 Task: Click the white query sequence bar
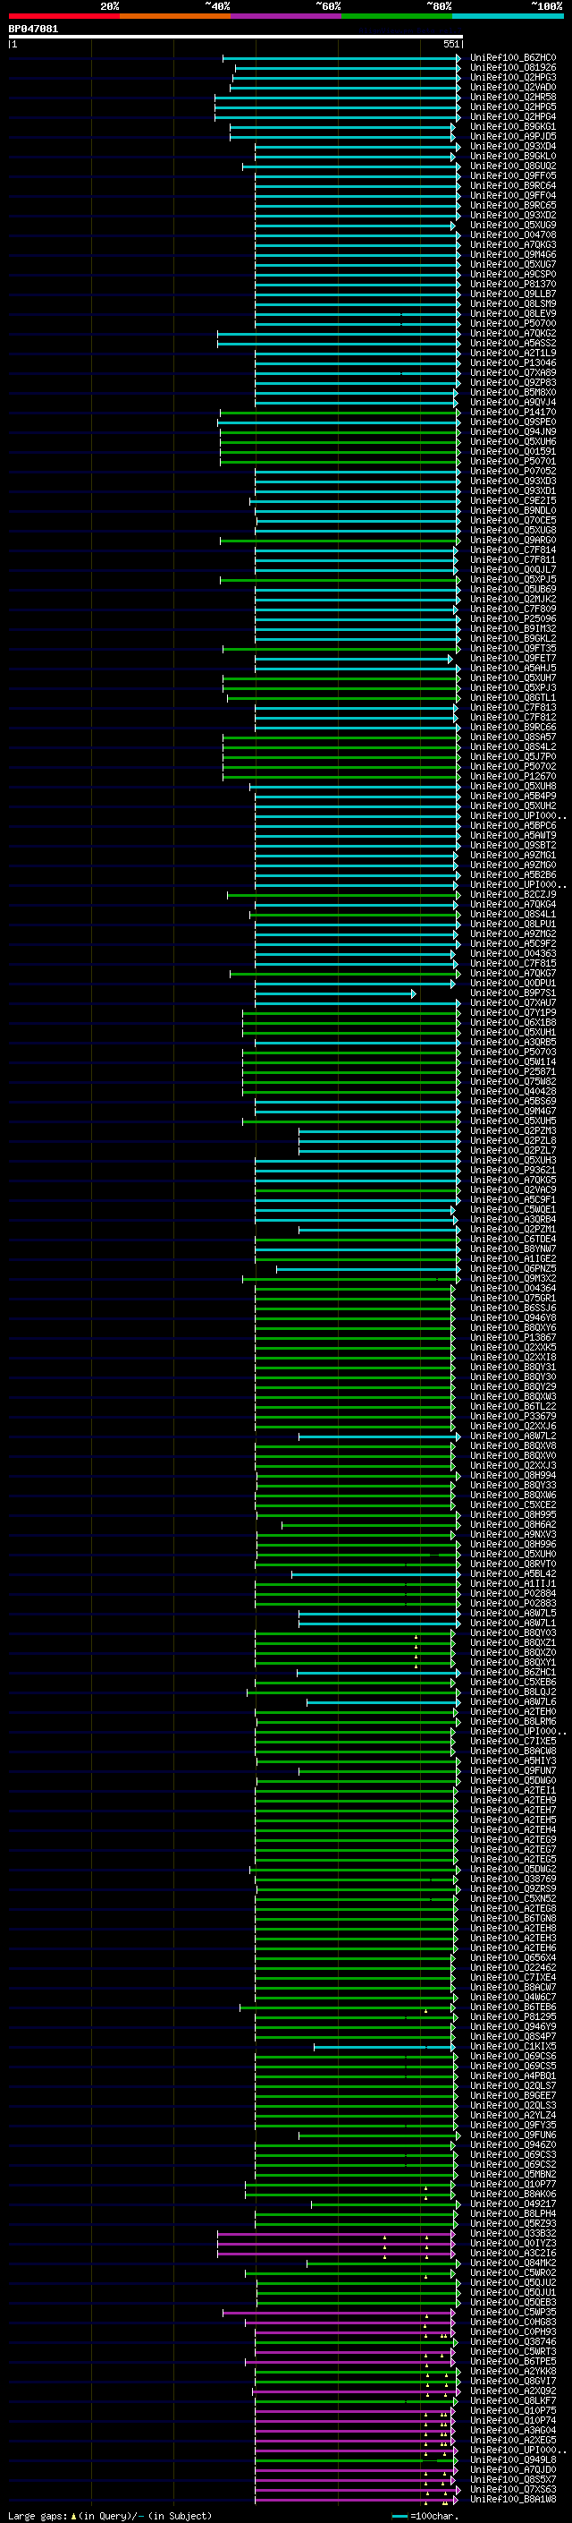[x=236, y=38]
